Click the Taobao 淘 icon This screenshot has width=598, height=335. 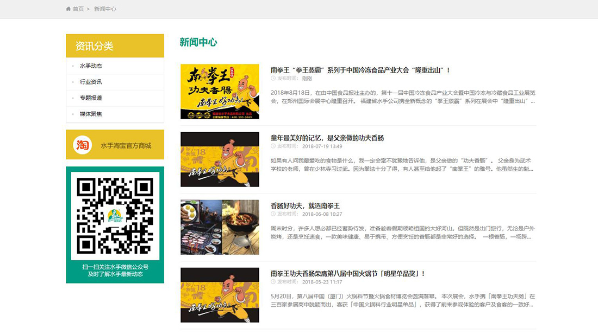(x=83, y=145)
